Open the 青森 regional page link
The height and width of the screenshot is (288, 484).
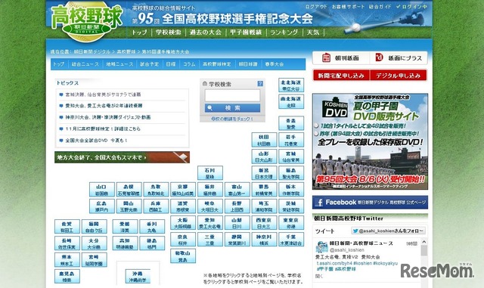[290, 120]
